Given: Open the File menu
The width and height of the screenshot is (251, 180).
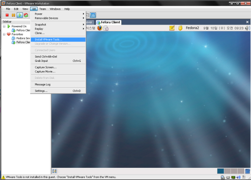Looking at the screenshot, I should 8,9.
